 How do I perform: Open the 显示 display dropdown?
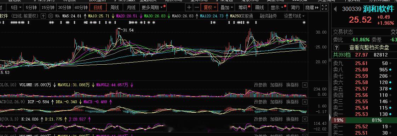(277, 7)
